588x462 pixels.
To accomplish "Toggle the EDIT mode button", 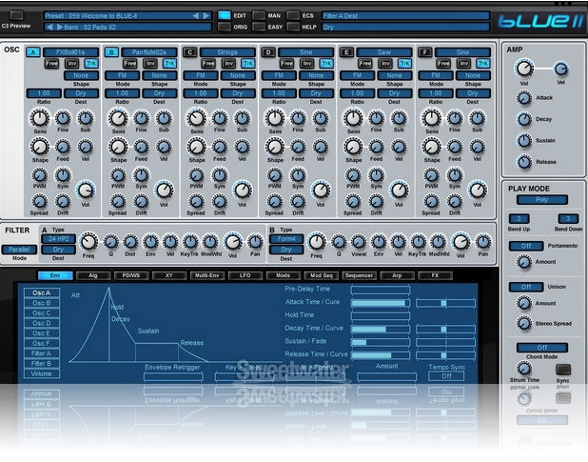I will [225, 15].
